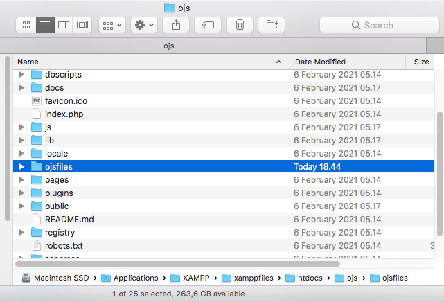Select the README.md file icon

pyautogui.click(x=37, y=220)
